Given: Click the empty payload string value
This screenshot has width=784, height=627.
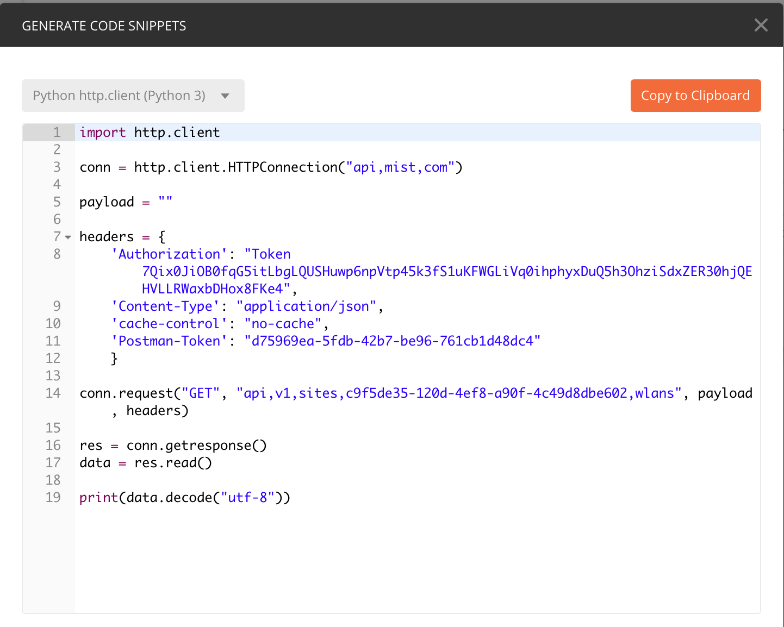Looking at the screenshot, I should [x=165, y=202].
